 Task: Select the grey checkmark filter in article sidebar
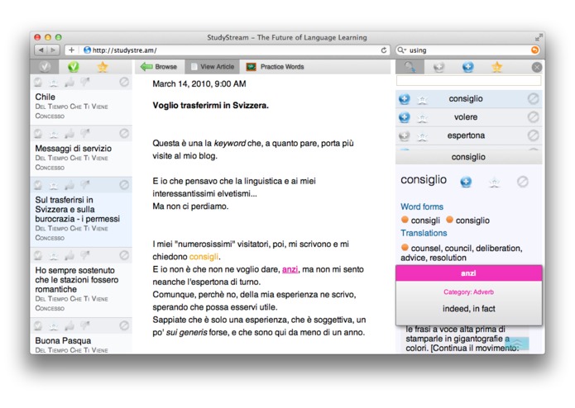coord(45,67)
